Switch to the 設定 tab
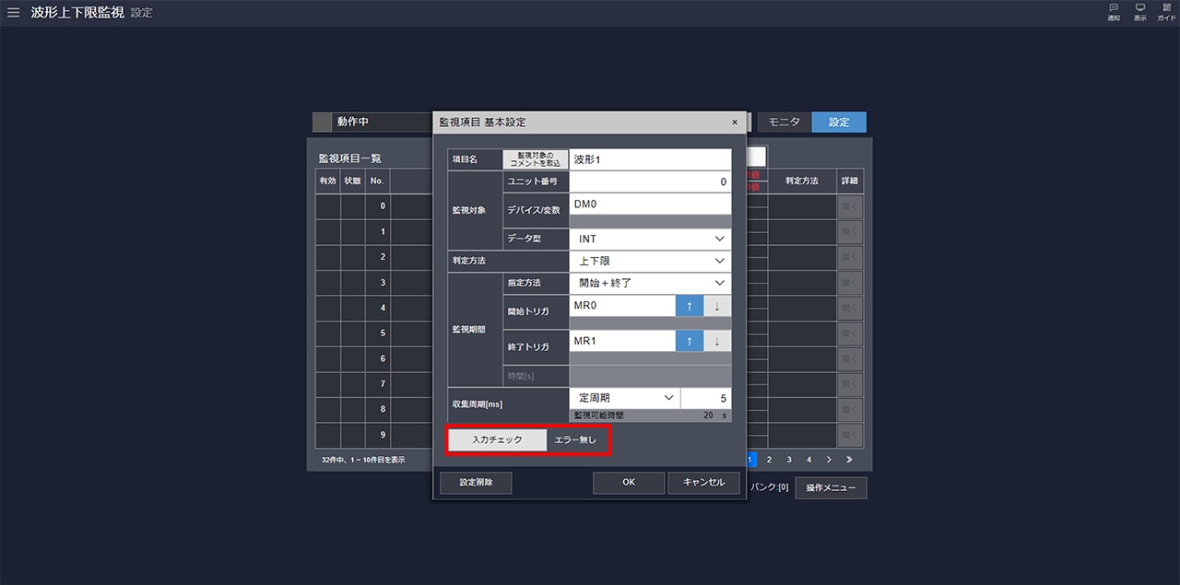 coord(839,123)
